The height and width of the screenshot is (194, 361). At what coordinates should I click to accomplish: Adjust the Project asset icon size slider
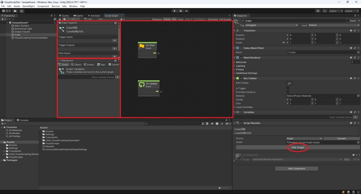[224, 188]
